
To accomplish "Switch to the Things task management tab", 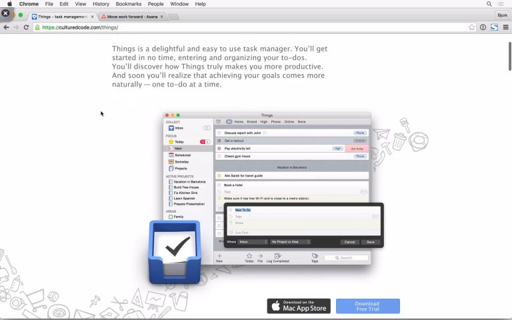I will (x=62, y=17).
